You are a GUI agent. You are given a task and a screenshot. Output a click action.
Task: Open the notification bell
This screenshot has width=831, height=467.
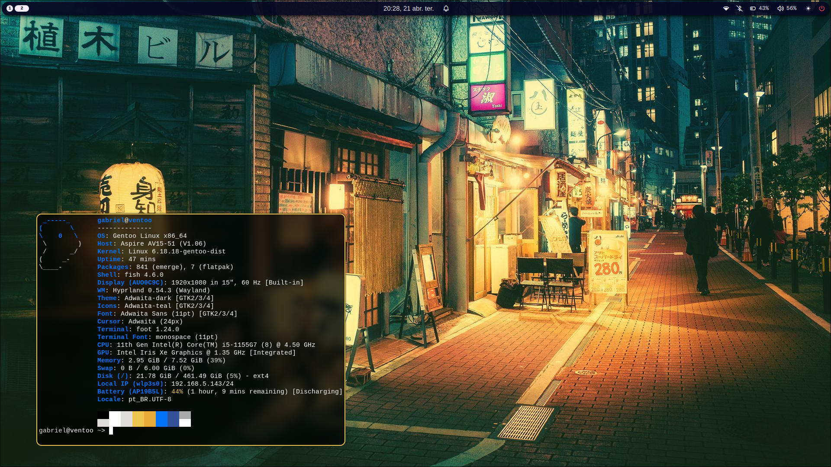[x=446, y=8]
